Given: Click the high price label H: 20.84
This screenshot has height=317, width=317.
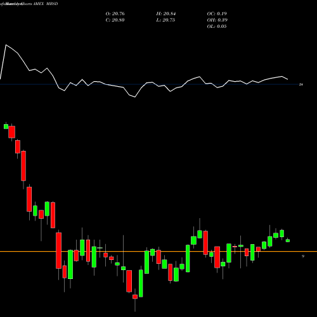Looking at the screenshot, I should pyautogui.click(x=166, y=14).
